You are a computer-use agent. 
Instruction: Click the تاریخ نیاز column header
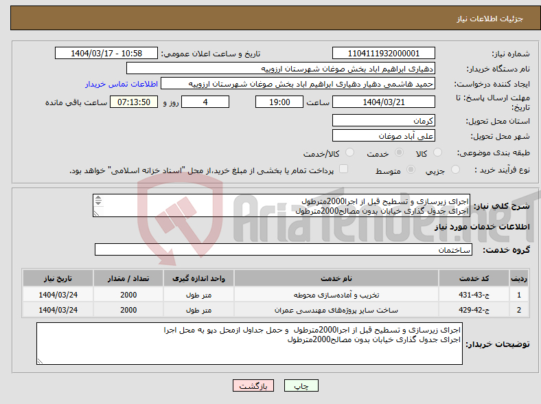[58, 278]
